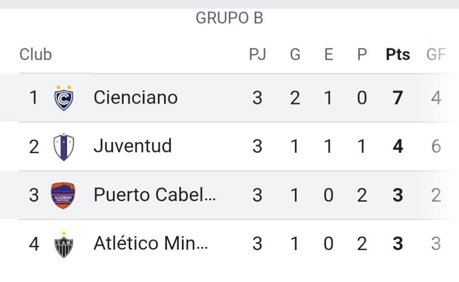Screen dimensions: 459x282
Task: Click the P losses column header
Action: point(362,54)
